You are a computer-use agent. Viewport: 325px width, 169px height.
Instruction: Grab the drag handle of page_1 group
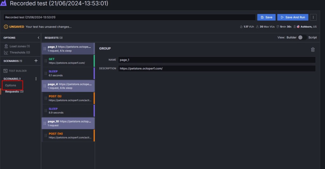tap(45, 49)
